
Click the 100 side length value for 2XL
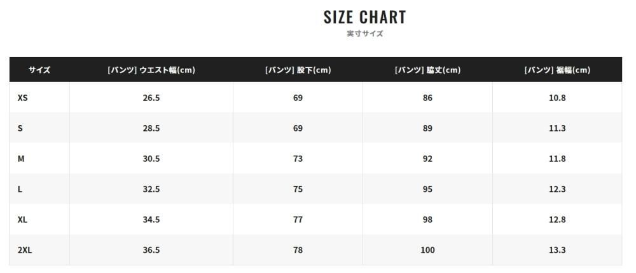(x=427, y=250)
